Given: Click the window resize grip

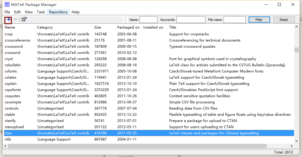Looking at the screenshot, I should (x=298, y=153).
